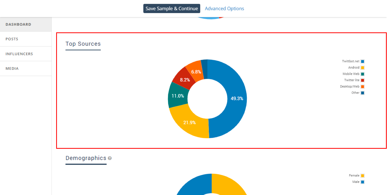Click the Top Sources heading
Image resolution: width=387 pixels, height=195 pixels.
83,44
